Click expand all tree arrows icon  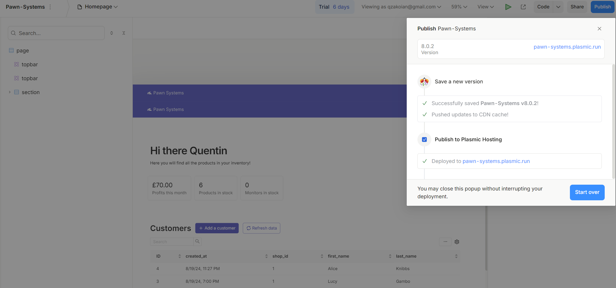(x=112, y=33)
